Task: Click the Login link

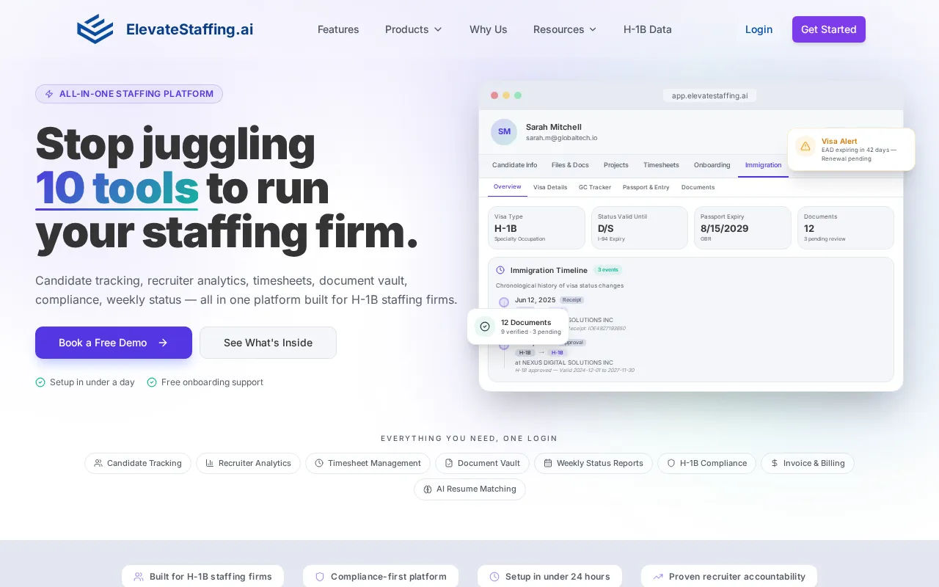Action: click(x=759, y=29)
